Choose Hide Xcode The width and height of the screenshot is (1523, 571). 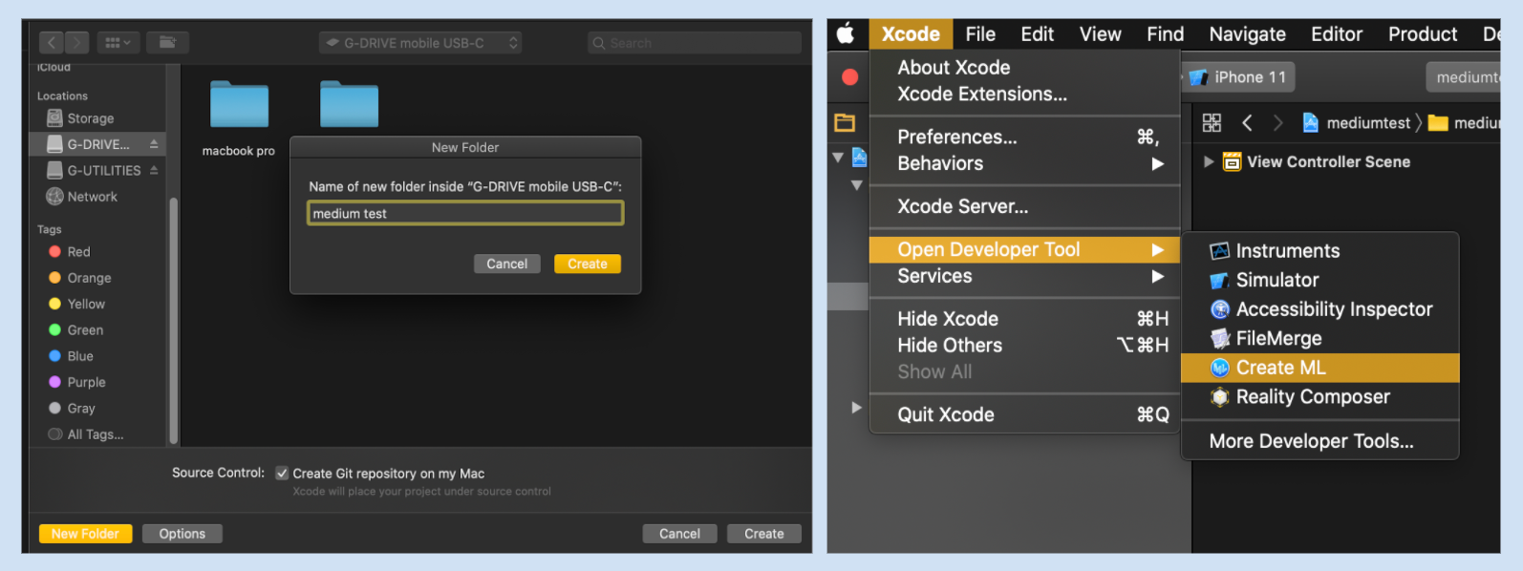coord(1024,319)
